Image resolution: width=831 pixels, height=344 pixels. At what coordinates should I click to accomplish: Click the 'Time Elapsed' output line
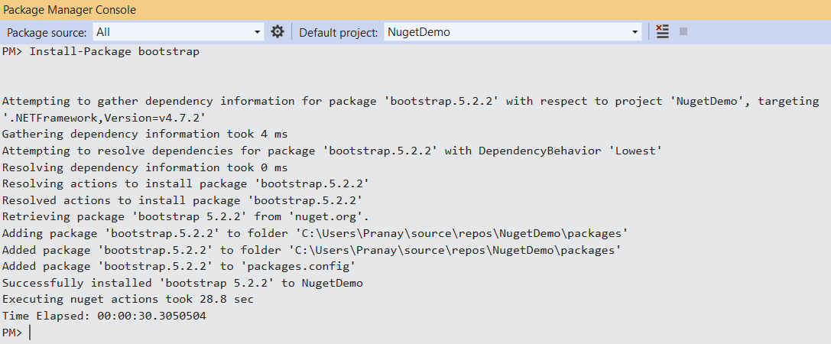tap(104, 316)
